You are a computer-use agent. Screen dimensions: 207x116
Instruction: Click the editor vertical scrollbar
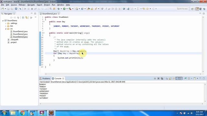point(203,44)
